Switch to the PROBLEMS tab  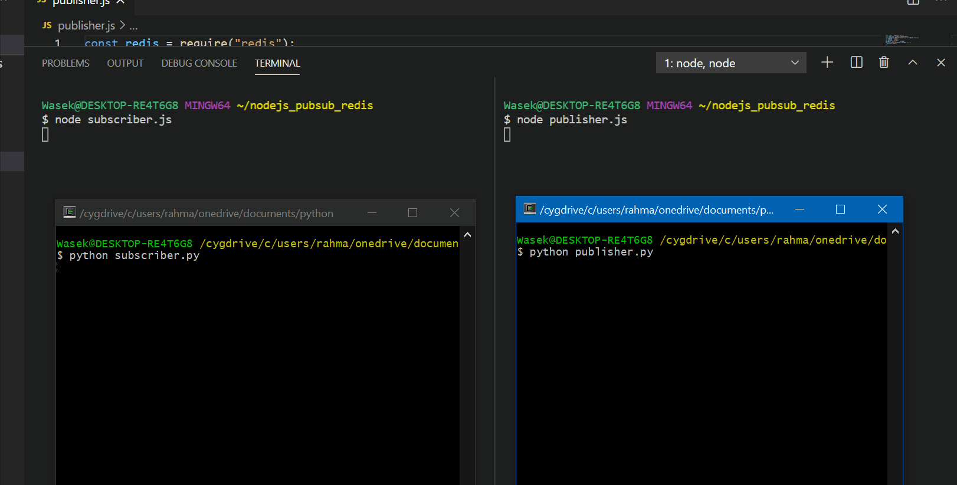pyautogui.click(x=65, y=63)
